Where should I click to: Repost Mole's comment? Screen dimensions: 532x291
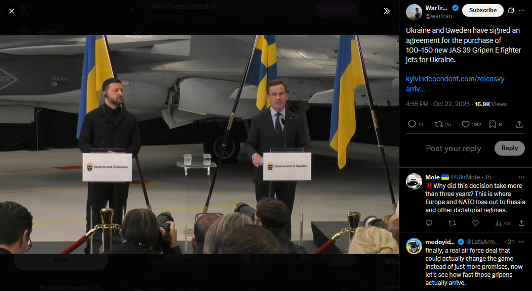452,223
